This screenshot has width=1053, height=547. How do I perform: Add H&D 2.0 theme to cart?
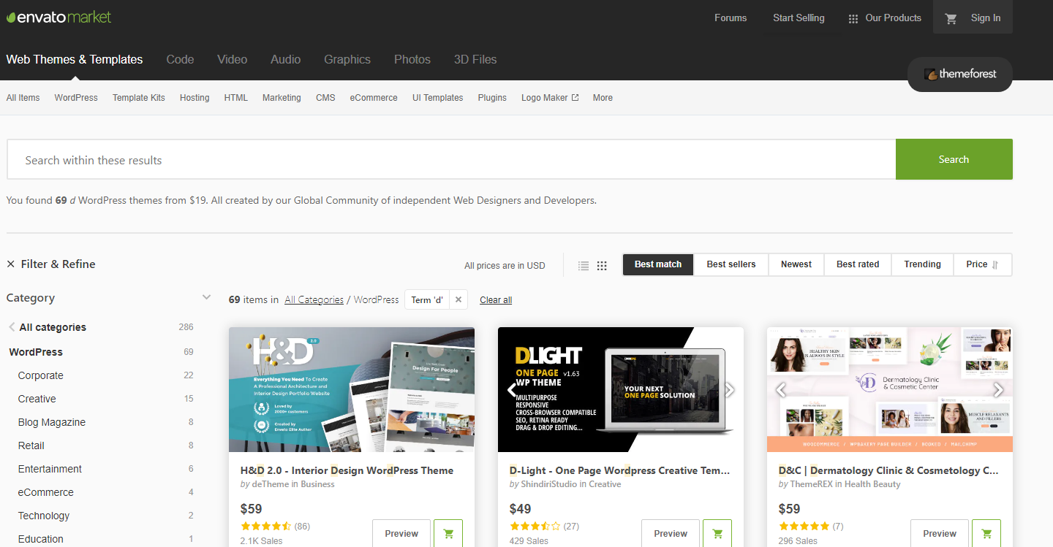[x=448, y=533]
